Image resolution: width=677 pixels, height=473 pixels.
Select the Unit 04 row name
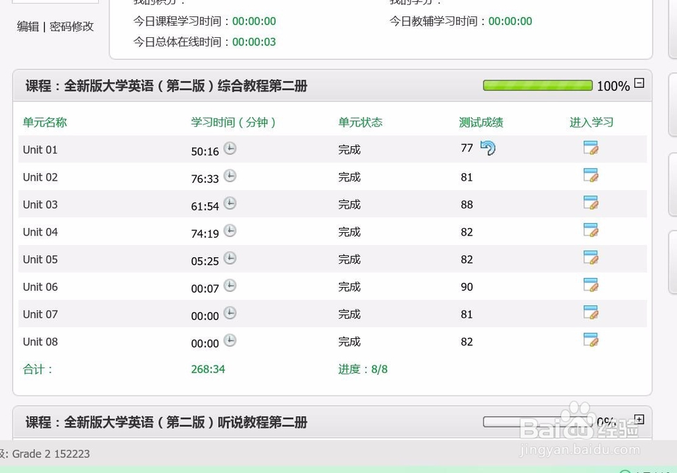[x=40, y=232]
